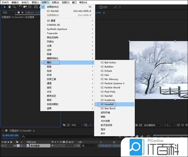Click the snapping options icon beside 对齐
Screen dimensions: 188x157
point(115,7)
